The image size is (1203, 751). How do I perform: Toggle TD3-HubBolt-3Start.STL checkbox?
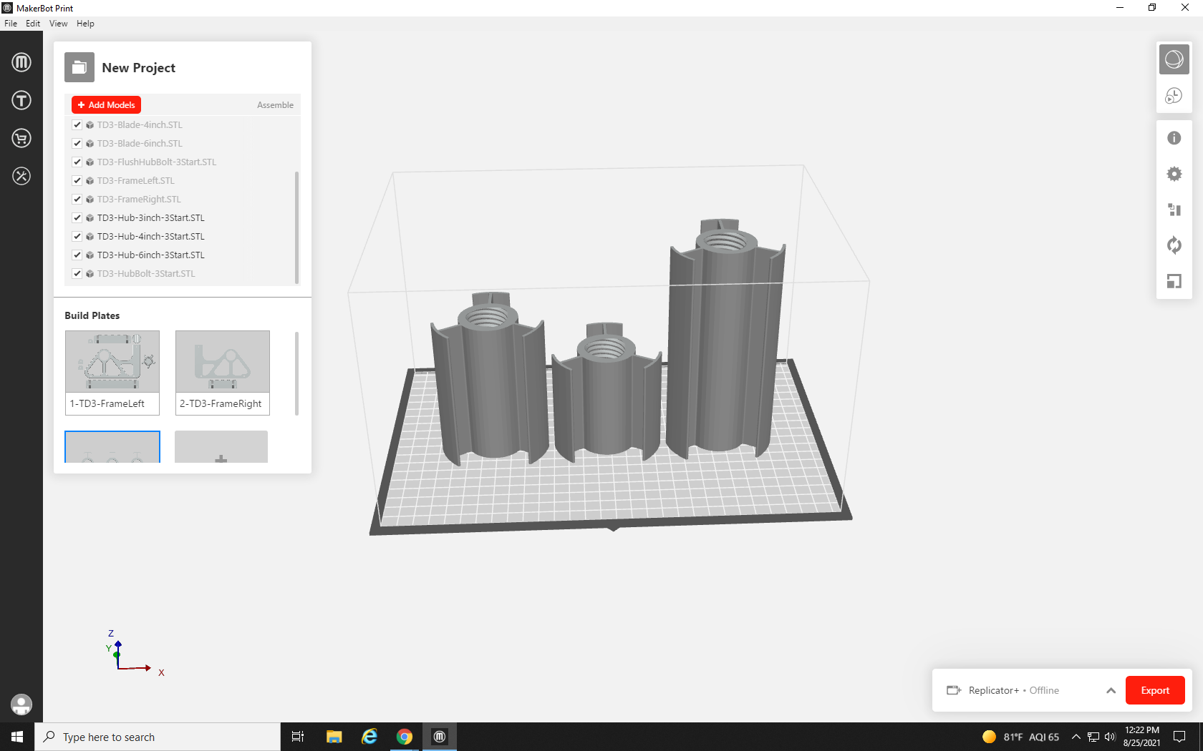(77, 273)
